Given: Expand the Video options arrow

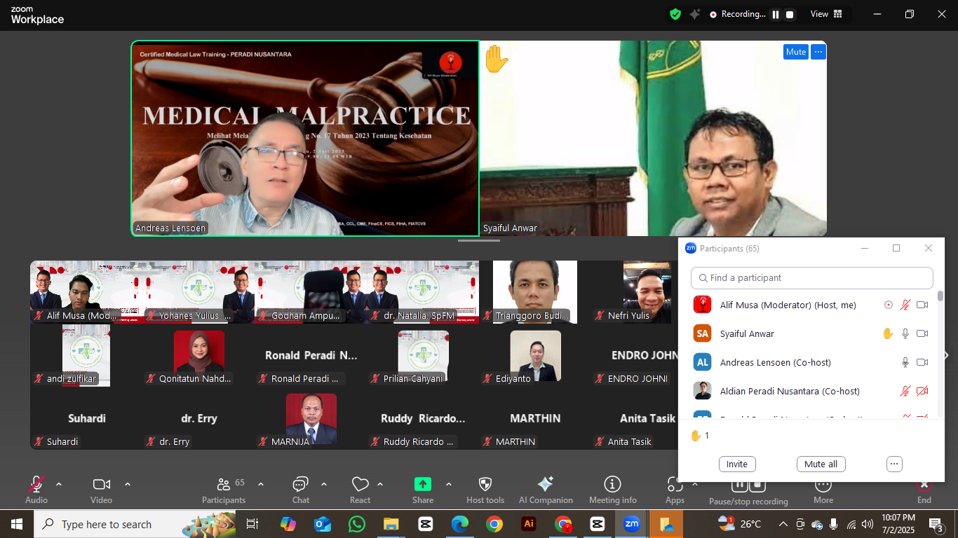Looking at the screenshot, I should point(128,484).
